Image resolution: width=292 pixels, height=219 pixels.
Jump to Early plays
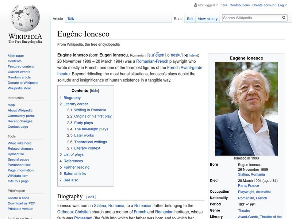pos(84,123)
